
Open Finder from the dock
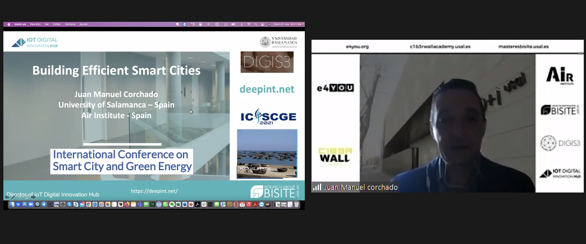pyautogui.click(x=12, y=204)
